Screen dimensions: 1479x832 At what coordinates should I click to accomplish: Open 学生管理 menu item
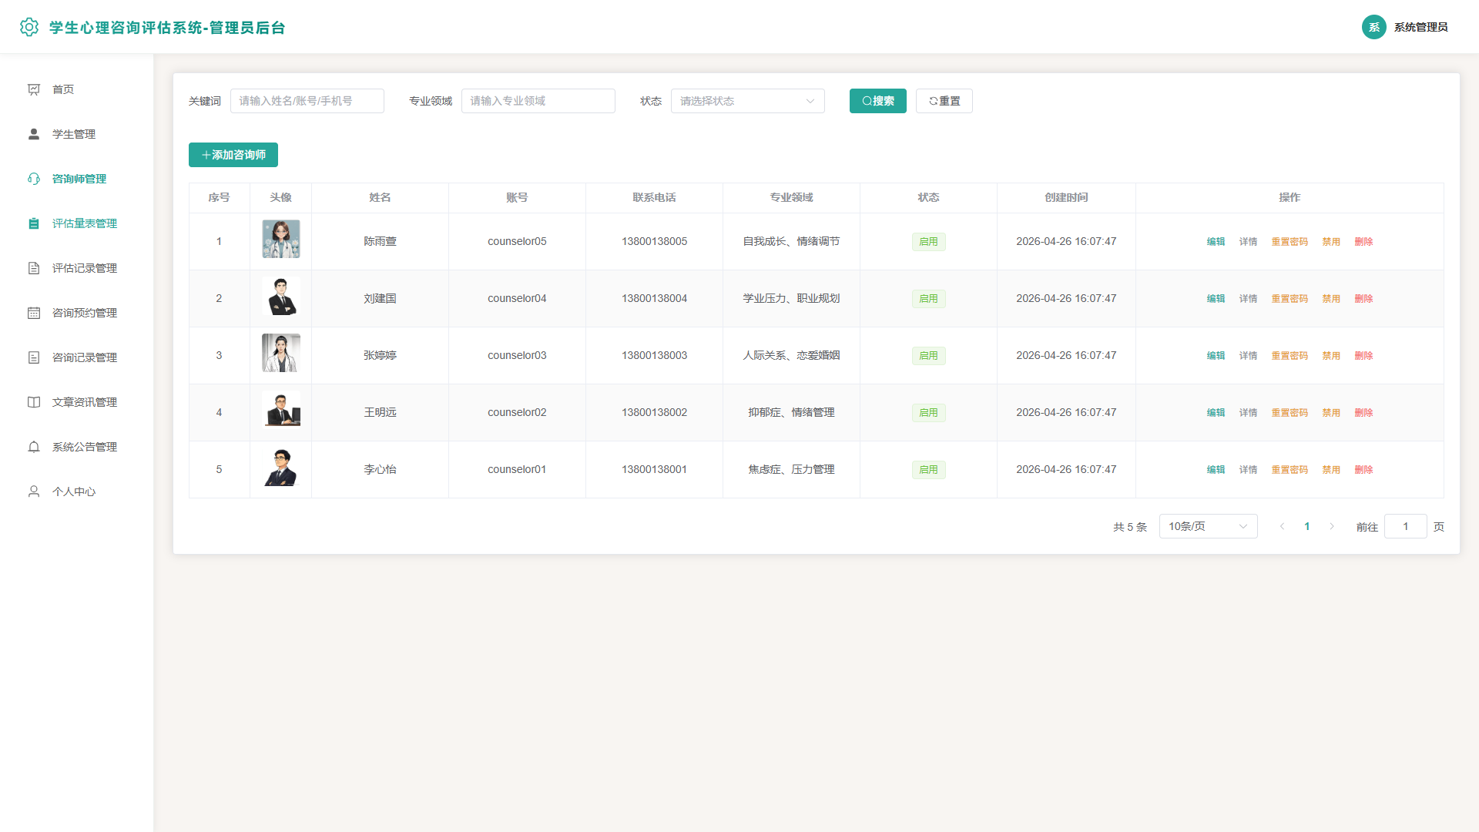click(74, 134)
